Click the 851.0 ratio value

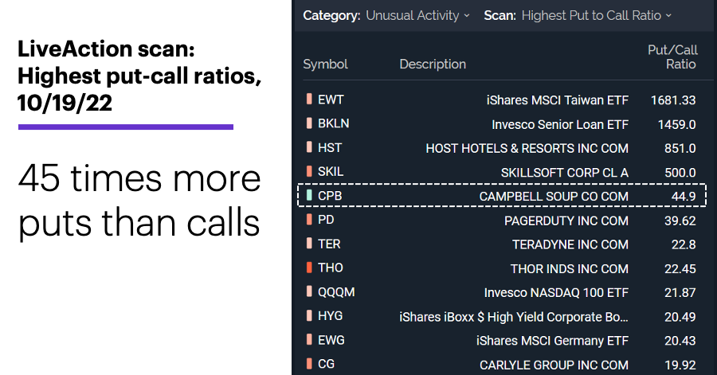click(680, 148)
